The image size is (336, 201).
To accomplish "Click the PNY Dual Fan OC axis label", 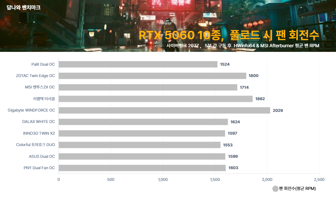I will [39, 168].
